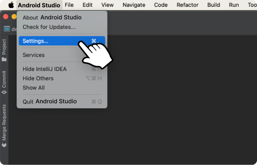Open the Navigate menu
Image resolution: width=257 pixels, height=165 pixels.
coord(134,5)
